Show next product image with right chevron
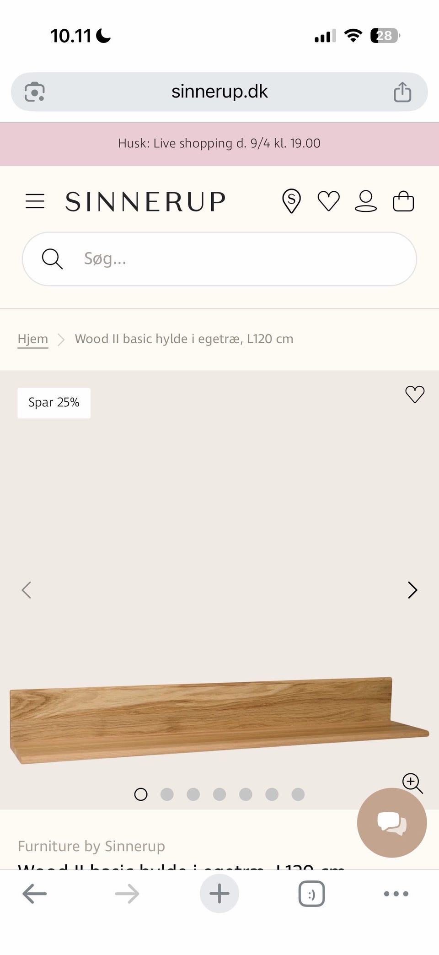The image size is (439, 955). (412, 590)
